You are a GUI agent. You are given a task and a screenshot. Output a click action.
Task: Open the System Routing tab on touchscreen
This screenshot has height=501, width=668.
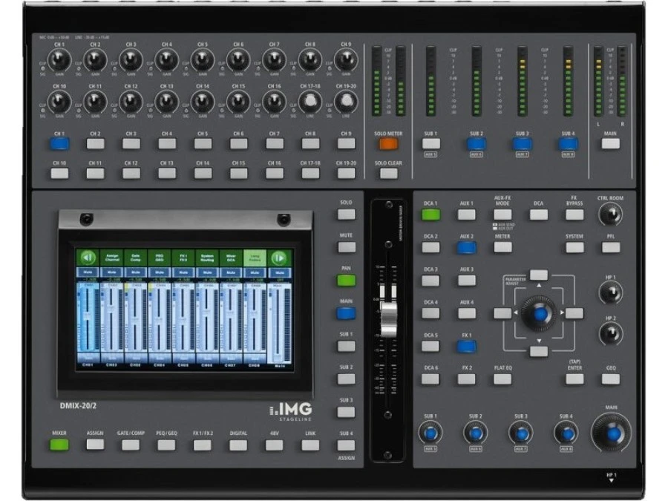[x=208, y=258]
